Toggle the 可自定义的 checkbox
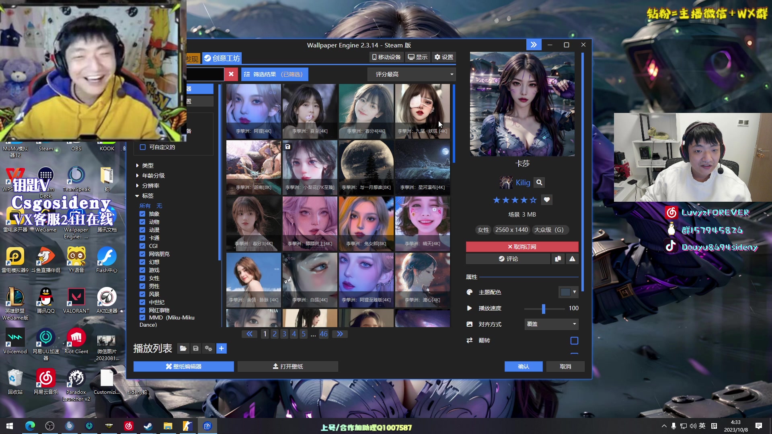 pos(142,147)
